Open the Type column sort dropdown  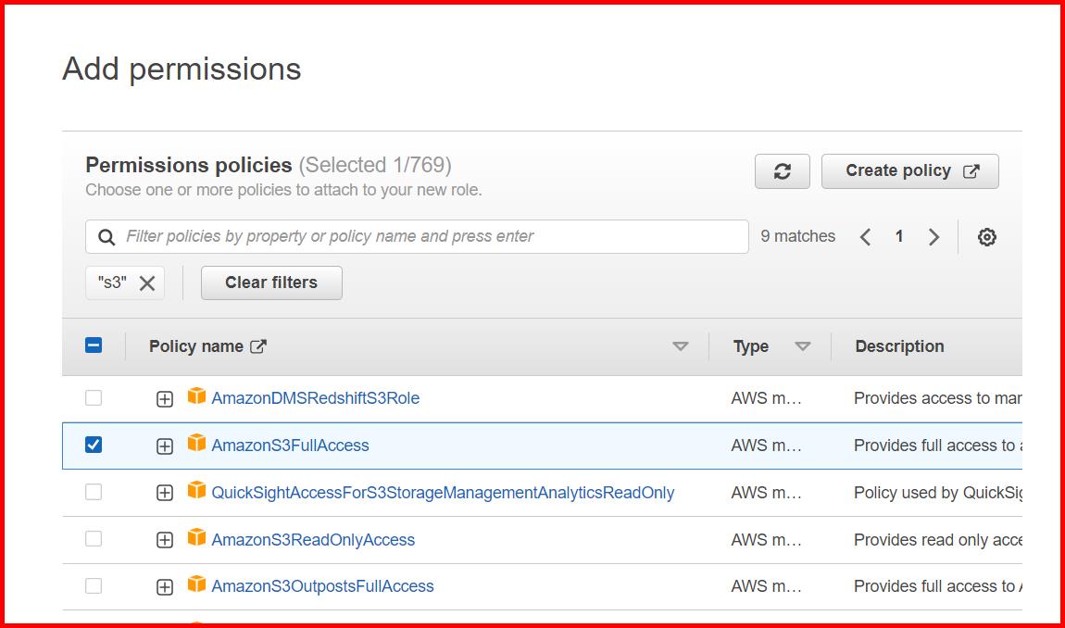point(802,345)
